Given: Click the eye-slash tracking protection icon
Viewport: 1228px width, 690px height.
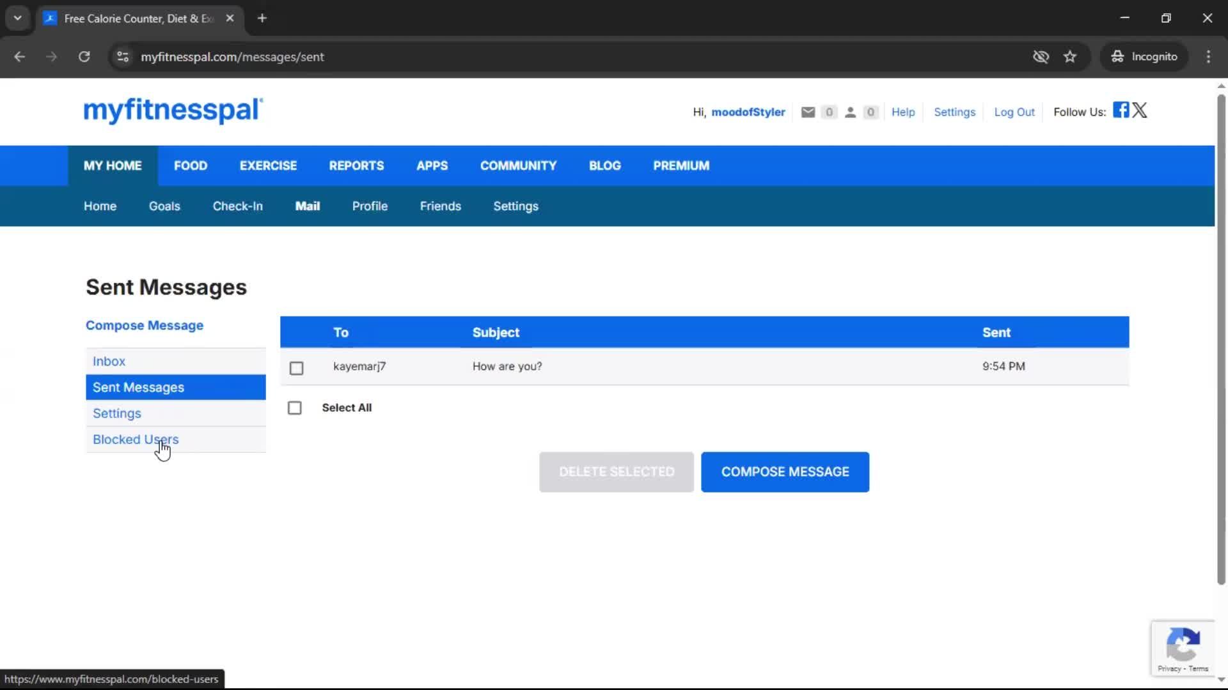Looking at the screenshot, I should click(1041, 57).
